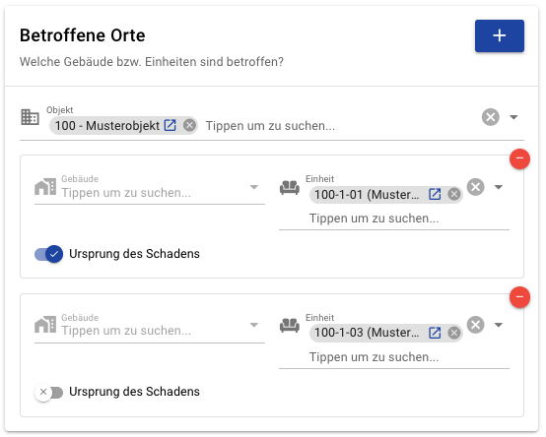The width and height of the screenshot is (546, 437).
Task: Click the blue plus button to add a location
Action: tap(499, 35)
